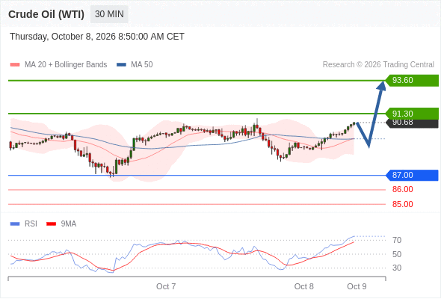Click the RSI 70 axis value
This screenshot has height=299, width=441.
[397, 240]
